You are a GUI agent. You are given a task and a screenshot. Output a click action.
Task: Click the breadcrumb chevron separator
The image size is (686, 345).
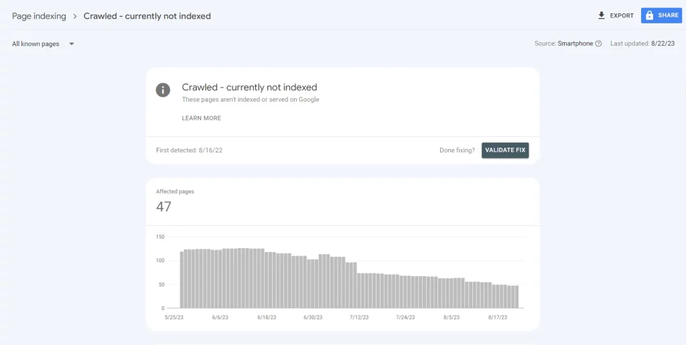click(75, 16)
